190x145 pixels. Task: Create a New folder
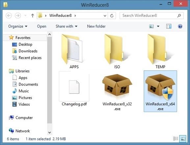pos(96,26)
